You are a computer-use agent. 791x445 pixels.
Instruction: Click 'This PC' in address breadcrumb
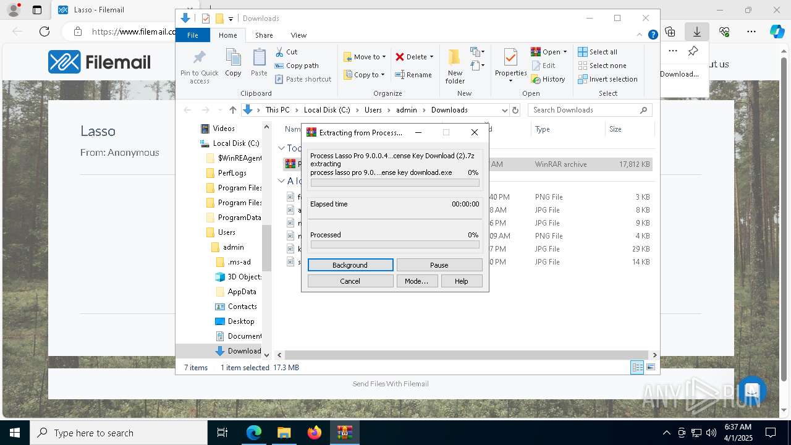[277, 110]
